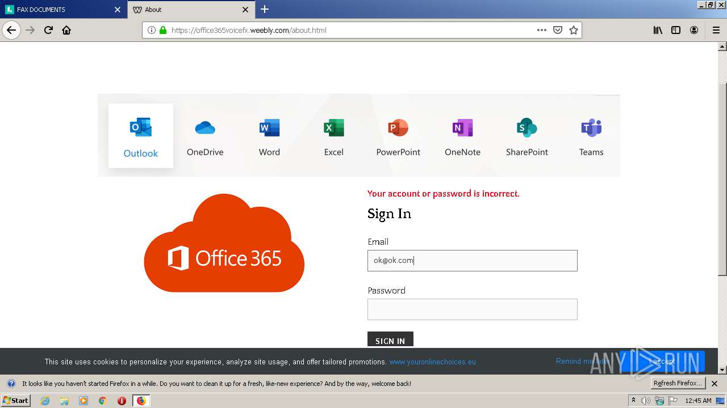Screen dimensions: 727x408
Task: Open the Windows Start menu
Action: [16, 401]
